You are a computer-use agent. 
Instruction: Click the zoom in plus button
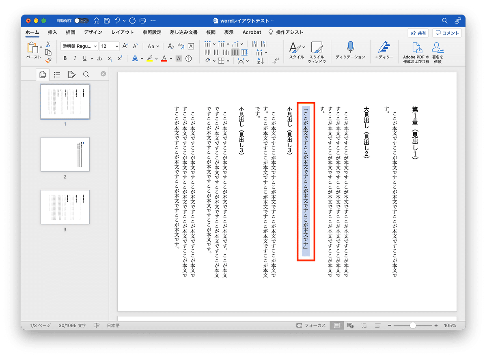coord(436,325)
